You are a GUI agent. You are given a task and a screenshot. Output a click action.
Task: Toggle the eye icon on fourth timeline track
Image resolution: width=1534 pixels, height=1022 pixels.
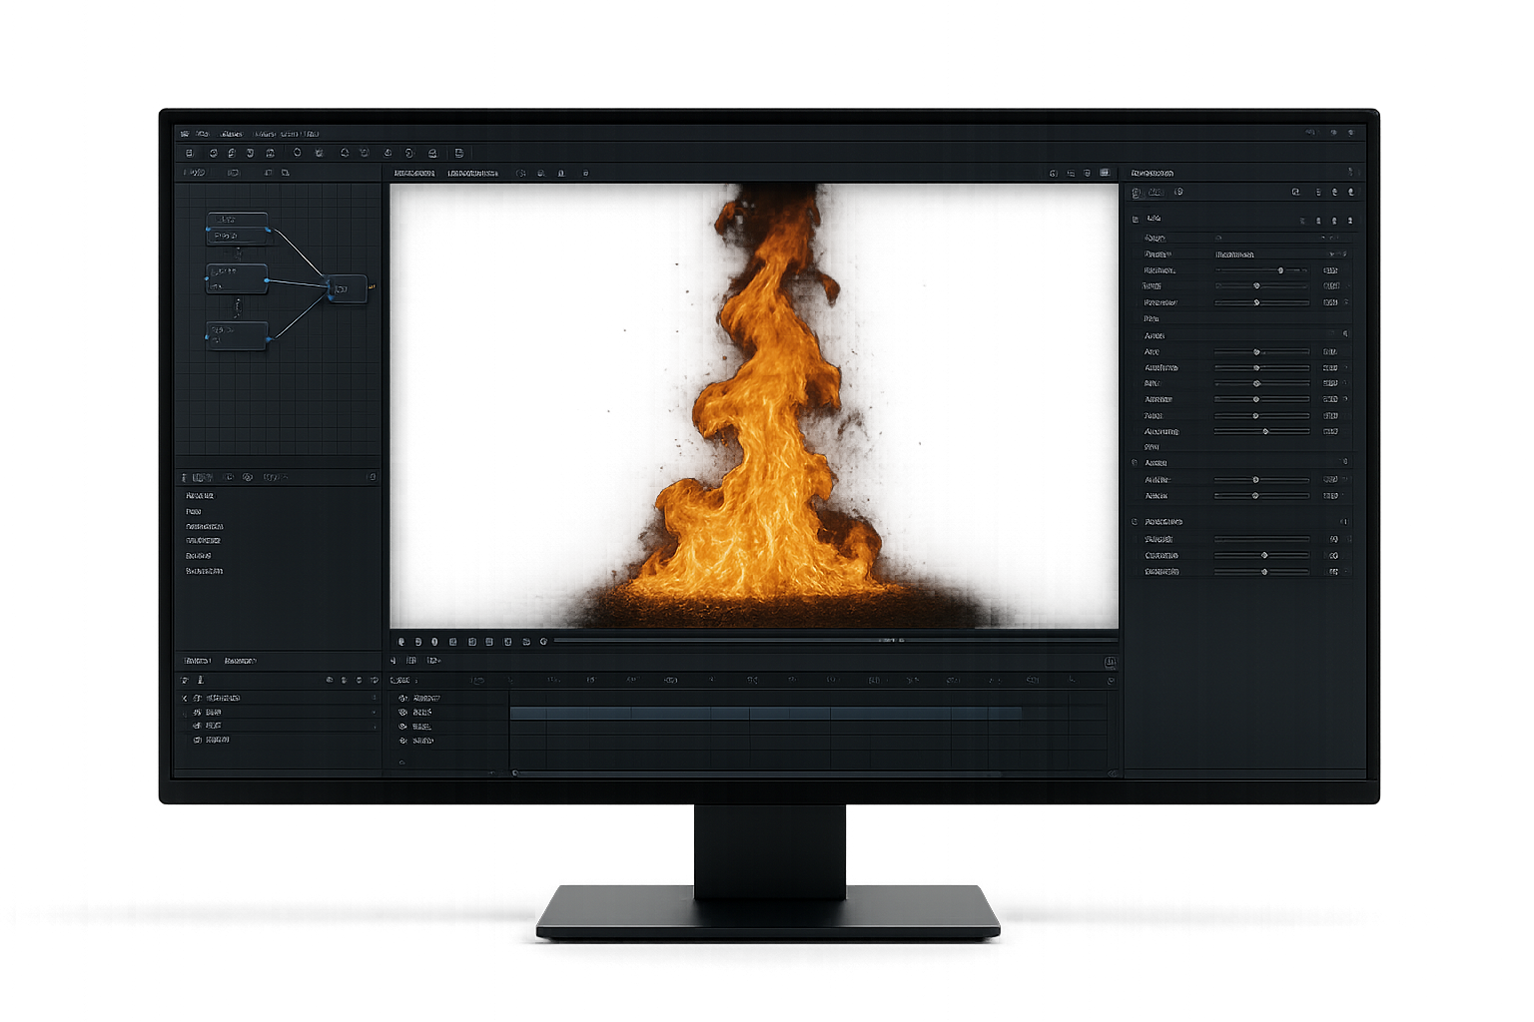[x=402, y=741]
